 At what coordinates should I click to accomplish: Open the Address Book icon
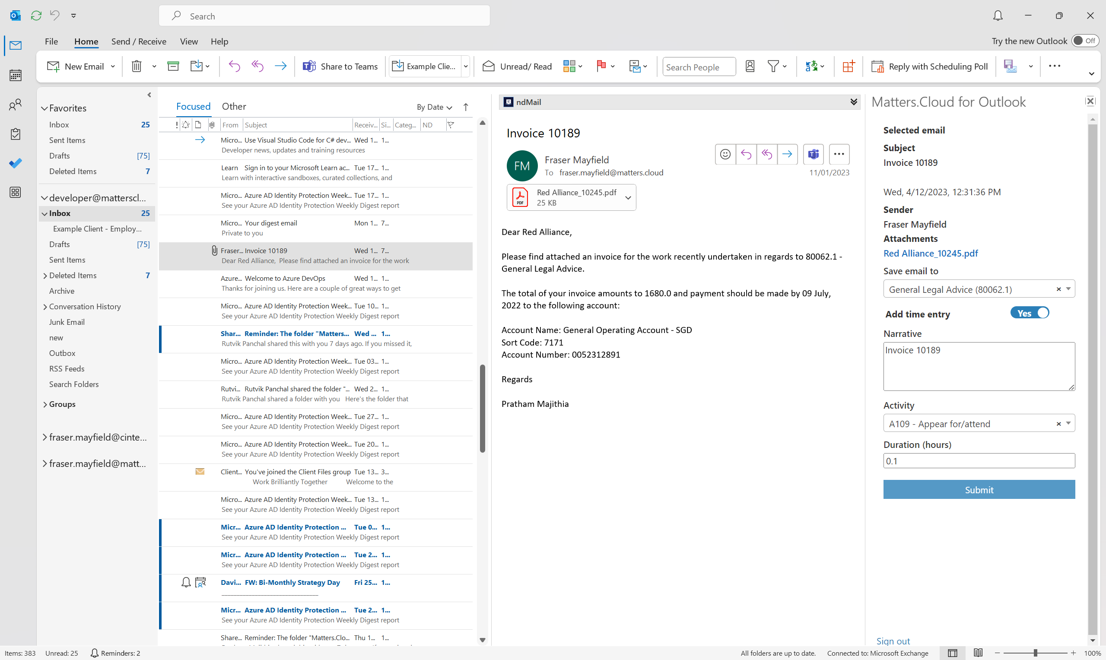pos(750,66)
